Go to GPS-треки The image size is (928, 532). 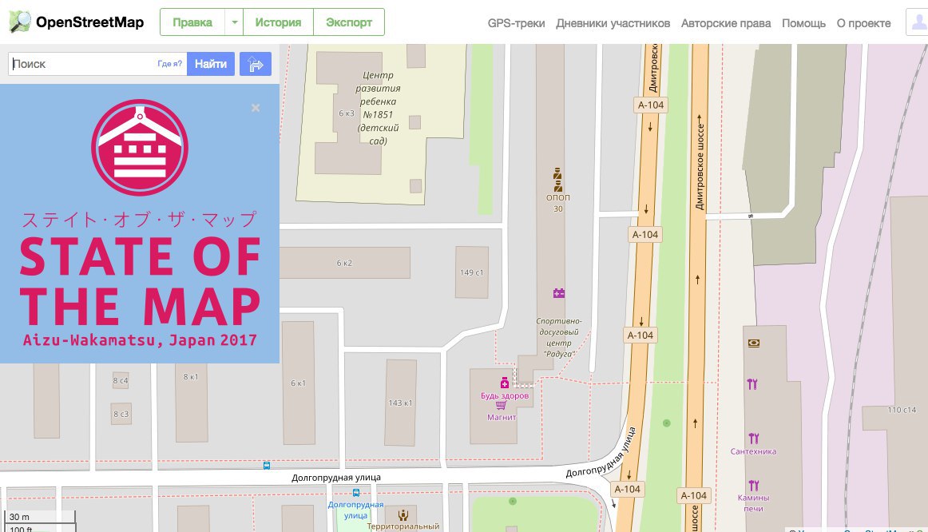tap(516, 23)
